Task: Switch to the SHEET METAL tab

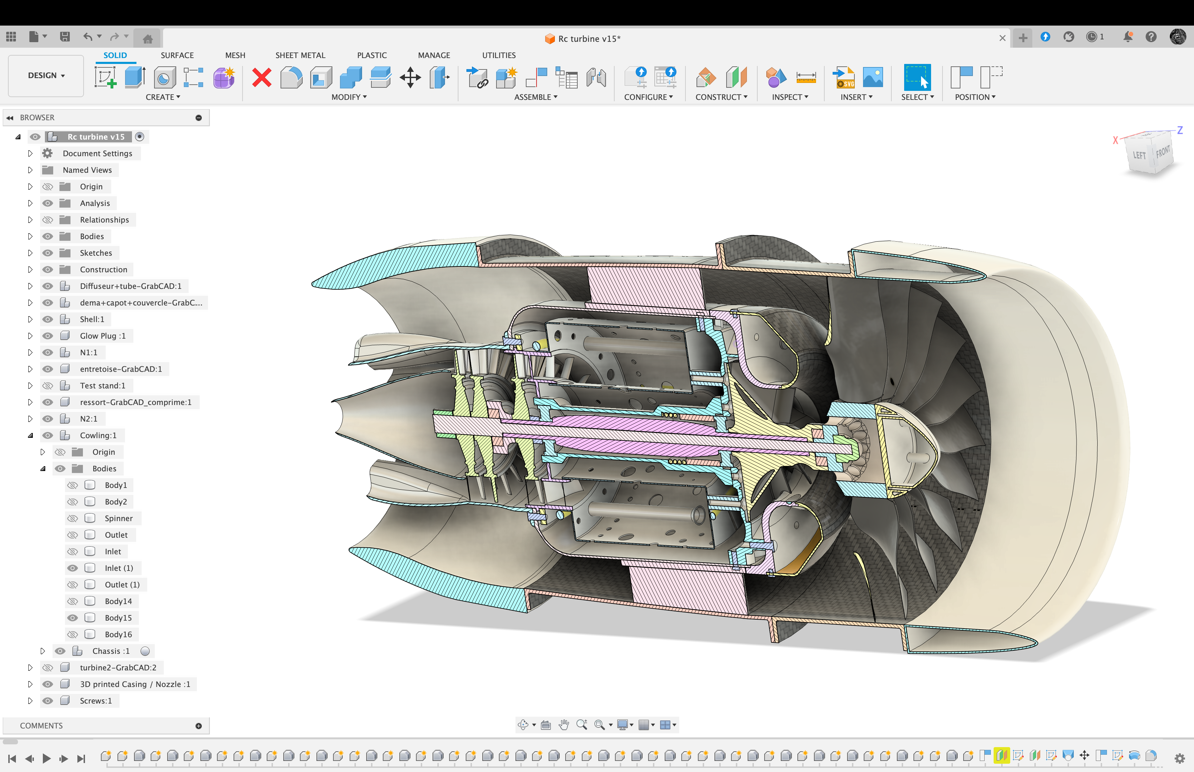Action: pos(300,55)
